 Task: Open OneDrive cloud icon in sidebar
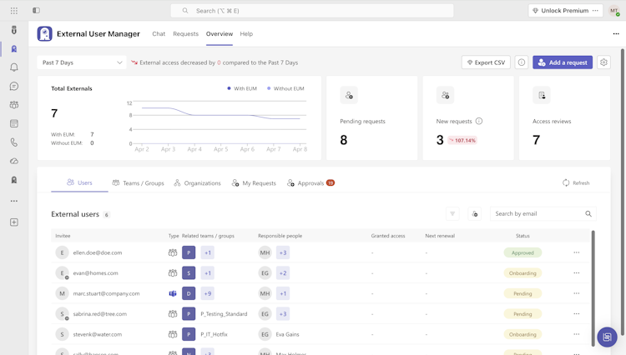click(14, 161)
